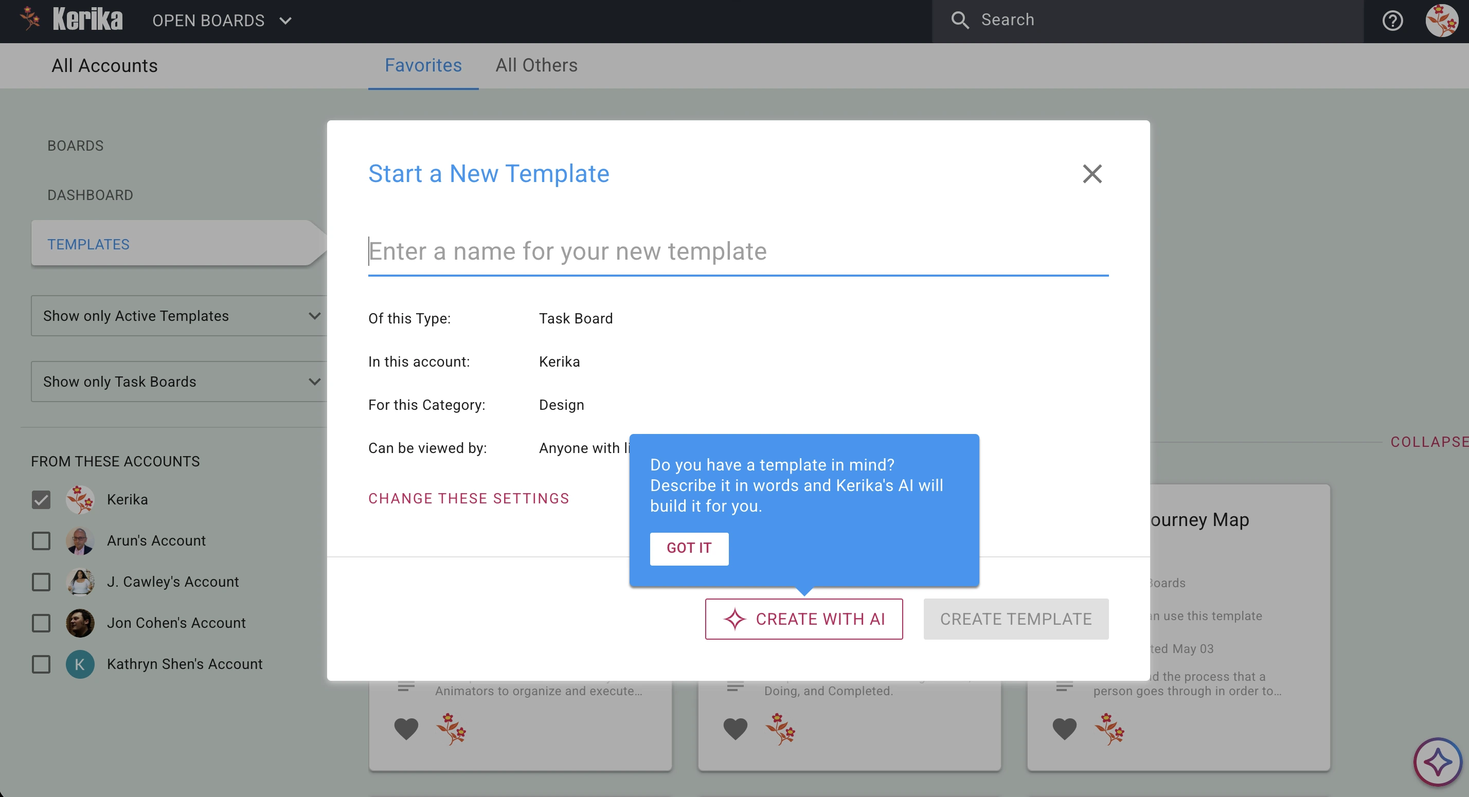
Task: Close the Start a New Template dialog
Action: click(1092, 174)
